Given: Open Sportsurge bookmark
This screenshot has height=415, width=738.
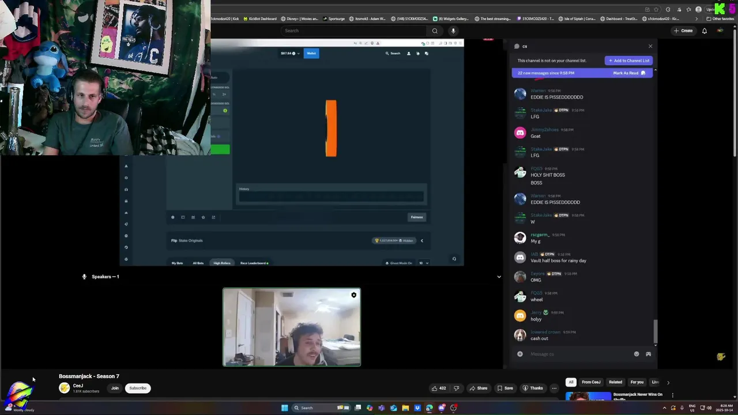Looking at the screenshot, I should [334, 18].
